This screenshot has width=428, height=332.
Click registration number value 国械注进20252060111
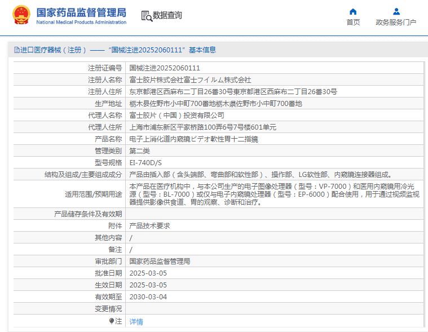(165, 68)
